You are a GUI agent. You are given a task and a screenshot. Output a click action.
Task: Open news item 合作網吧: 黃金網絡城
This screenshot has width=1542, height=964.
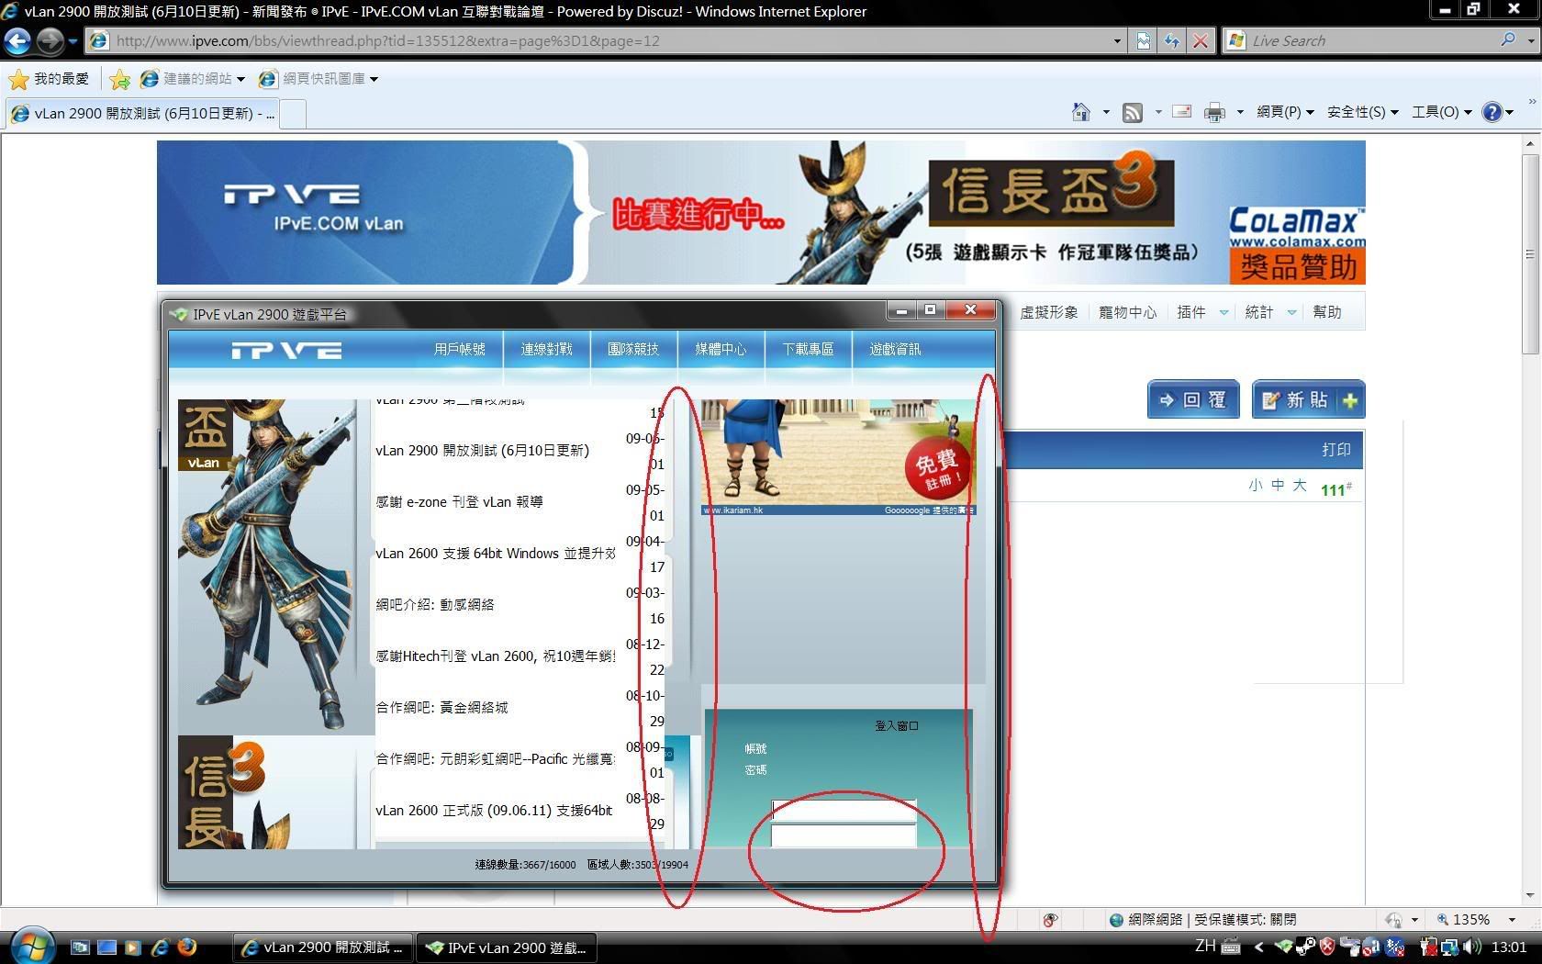click(441, 708)
